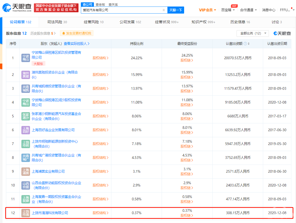
Task: Click the 湖州奥驰 avatar icon in row 2
Action: 26,75
